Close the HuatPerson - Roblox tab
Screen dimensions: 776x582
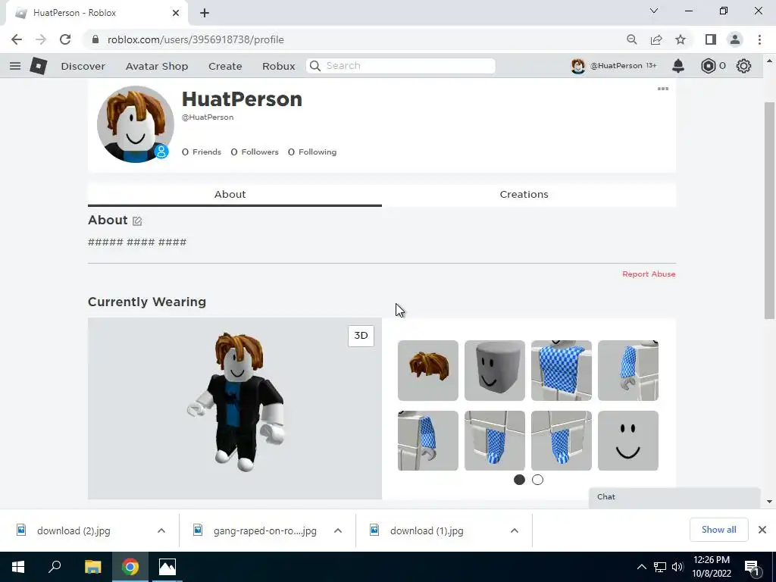click(x=176, y=13)
